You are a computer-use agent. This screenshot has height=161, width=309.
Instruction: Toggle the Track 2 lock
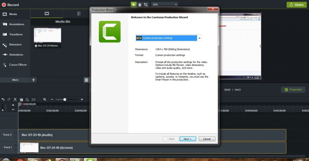coord(15,137)
